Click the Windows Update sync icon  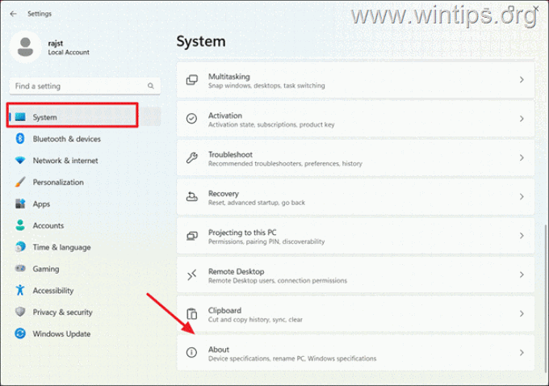(20, 334)
